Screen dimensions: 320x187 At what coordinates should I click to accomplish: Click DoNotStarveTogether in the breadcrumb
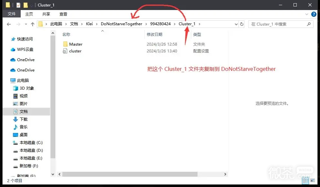tap(122, 24)
